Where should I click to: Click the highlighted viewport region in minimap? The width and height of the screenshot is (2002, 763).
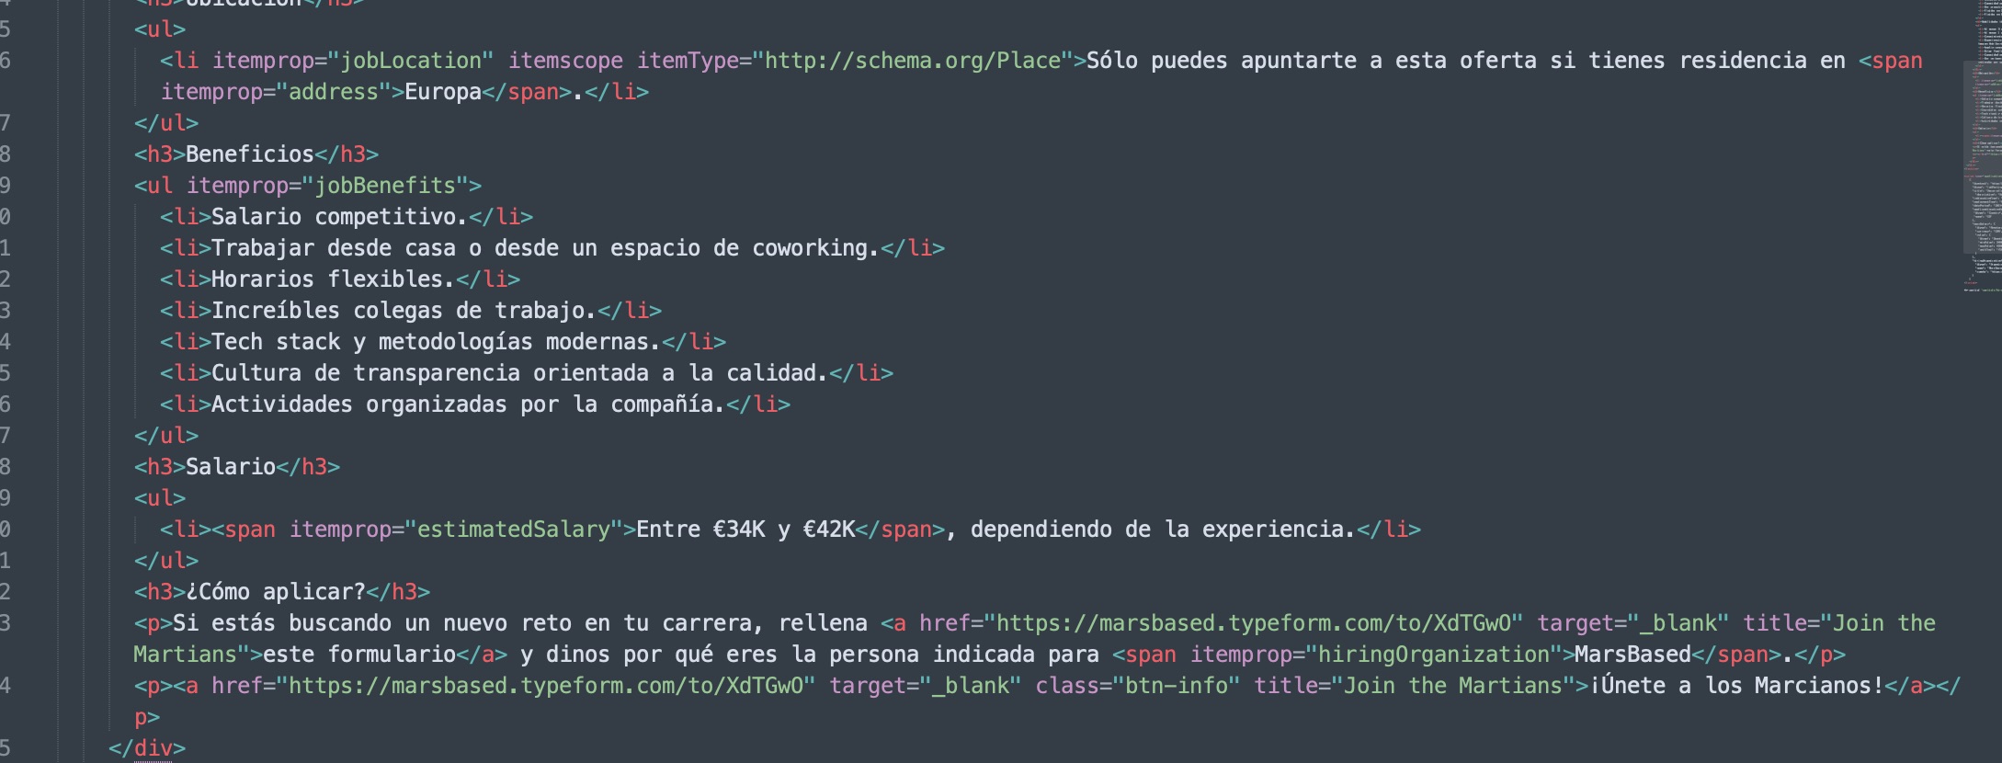click(x=1982, y=158)
